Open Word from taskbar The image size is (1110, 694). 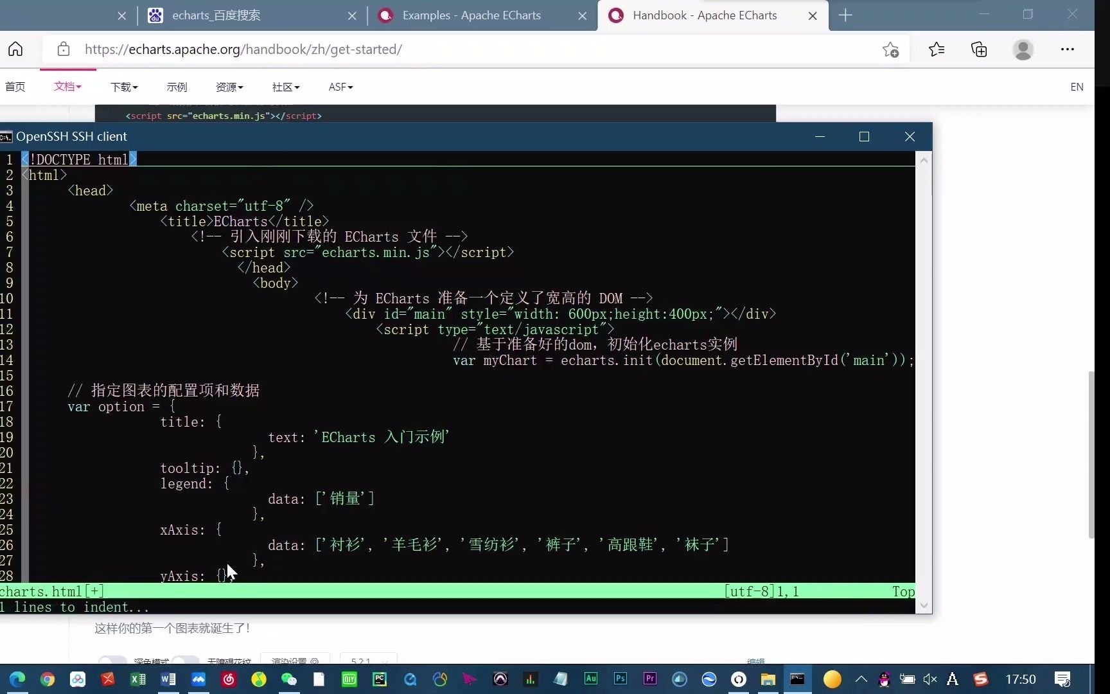pos(168,679)
